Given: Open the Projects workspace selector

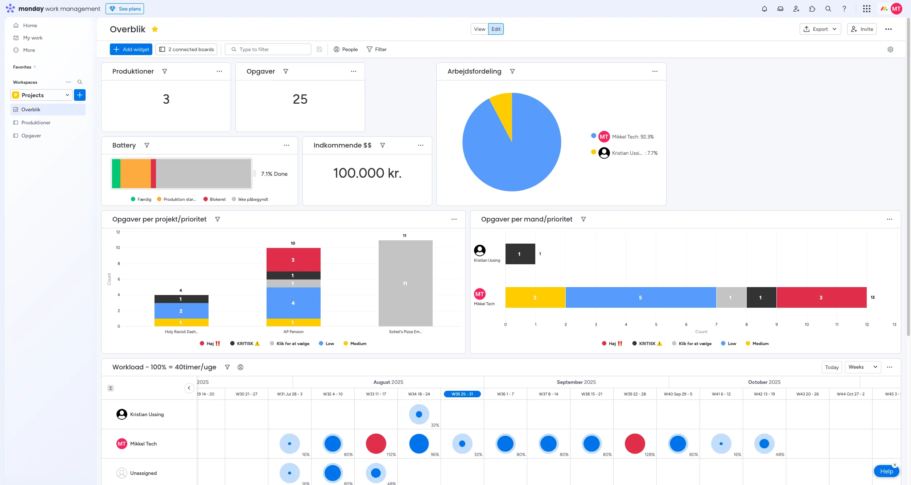Looking at the screenshot, I should [41, 95].
